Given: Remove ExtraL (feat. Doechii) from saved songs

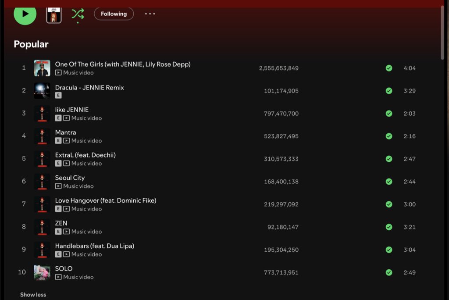Looking at the screenshot, I should click(389, 159).
